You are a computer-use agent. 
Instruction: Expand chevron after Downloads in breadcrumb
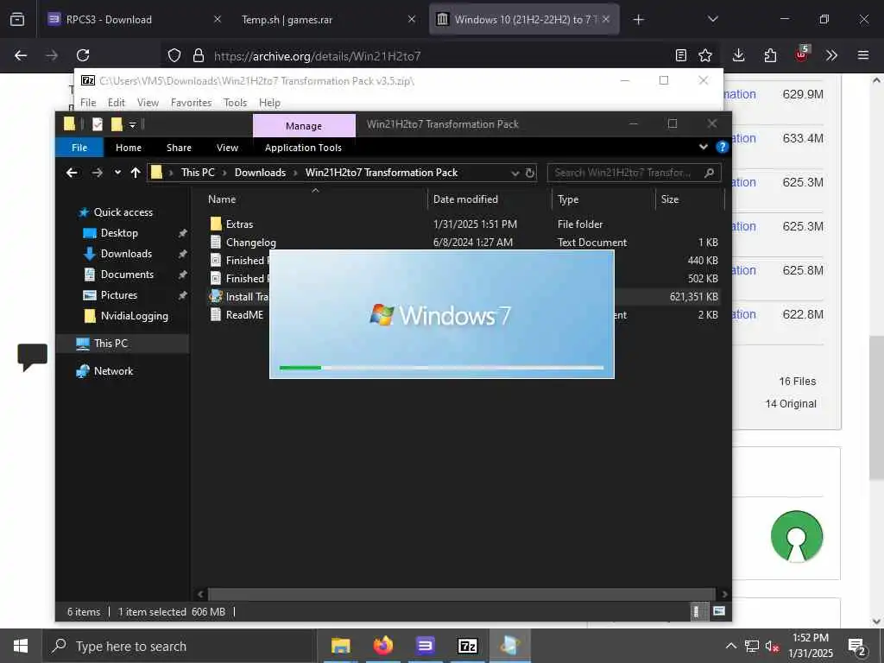click(295, 173)
